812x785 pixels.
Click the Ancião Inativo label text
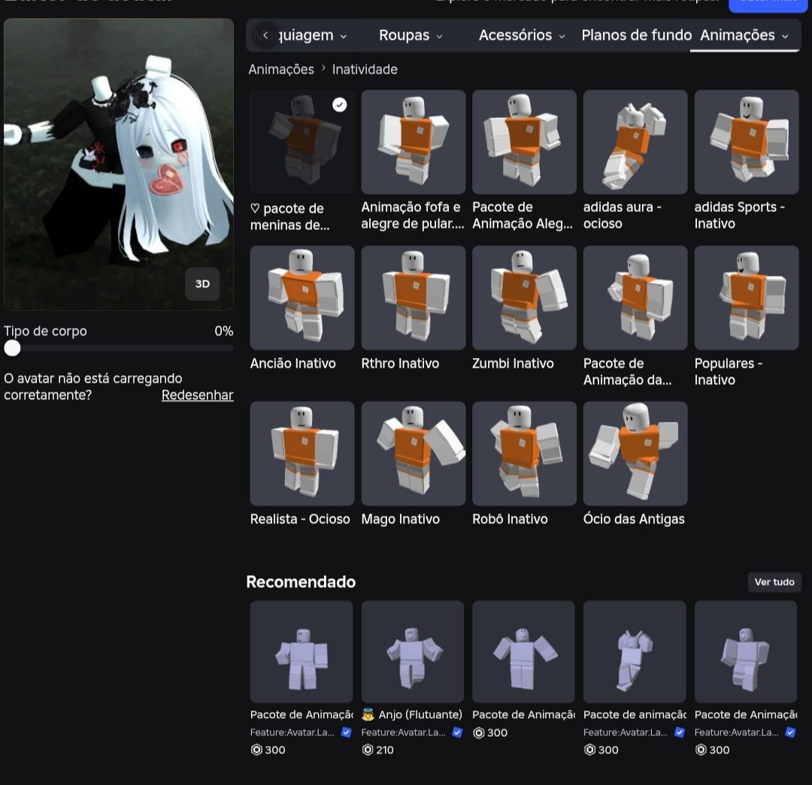pyautogui.click(x=293, y=363)
